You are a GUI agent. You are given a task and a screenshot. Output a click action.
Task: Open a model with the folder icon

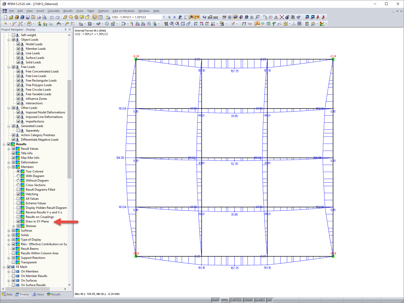[11, 17]
